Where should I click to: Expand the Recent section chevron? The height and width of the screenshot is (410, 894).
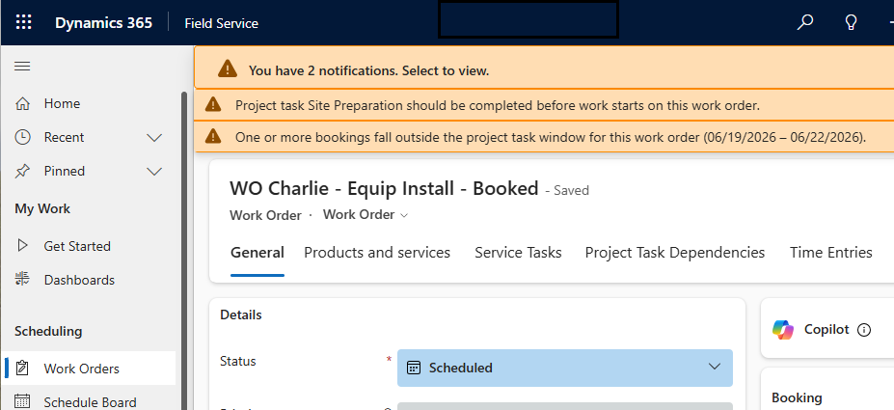click(154, 137)
